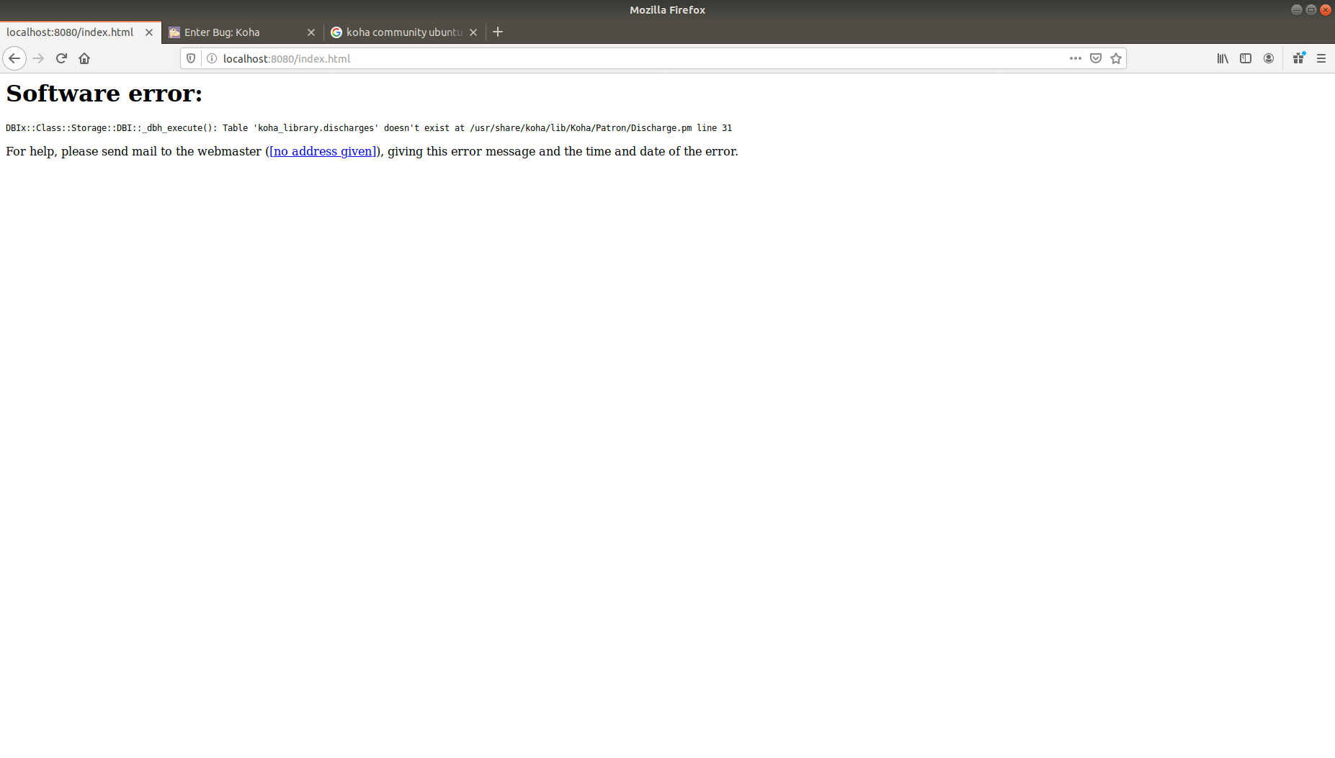Open the page actions three-dot menu

pyautogui.click(x=1075, y=58)
